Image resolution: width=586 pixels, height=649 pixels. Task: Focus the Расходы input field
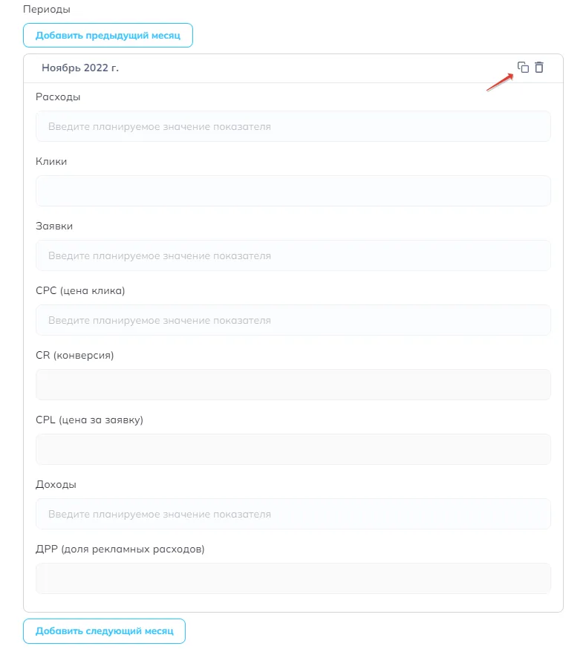pyautogui.click(x=293, y=126)
